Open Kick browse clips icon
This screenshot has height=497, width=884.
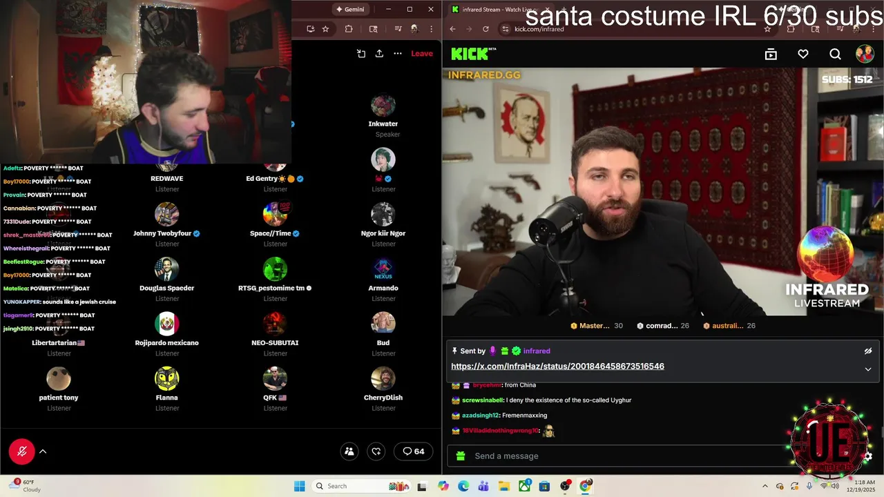[771, 54]
